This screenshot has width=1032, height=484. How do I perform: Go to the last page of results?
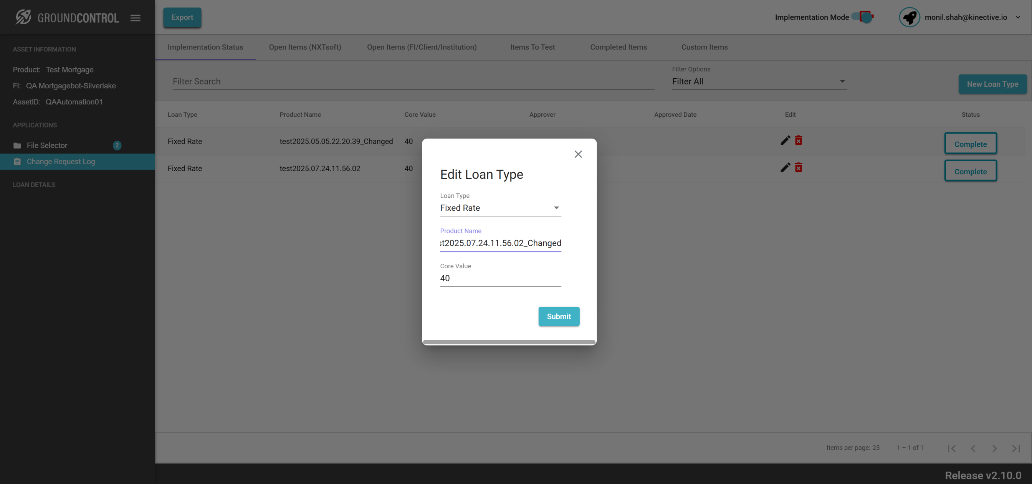point(1015,448)
